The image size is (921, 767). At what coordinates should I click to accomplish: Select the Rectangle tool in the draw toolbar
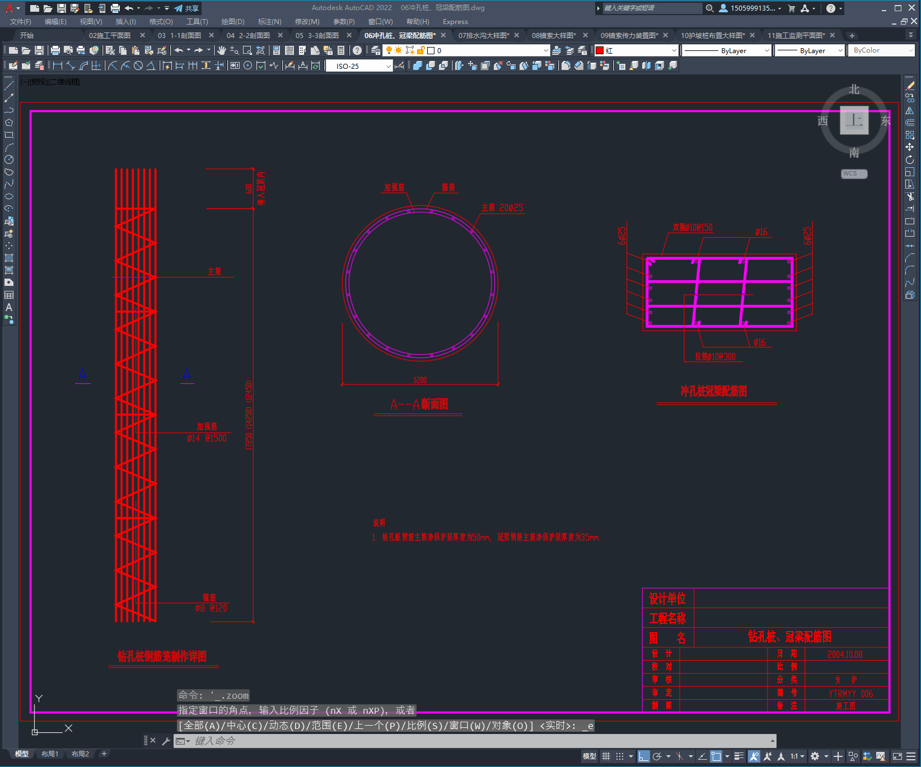pyautogui.click(x=9, y=135)
